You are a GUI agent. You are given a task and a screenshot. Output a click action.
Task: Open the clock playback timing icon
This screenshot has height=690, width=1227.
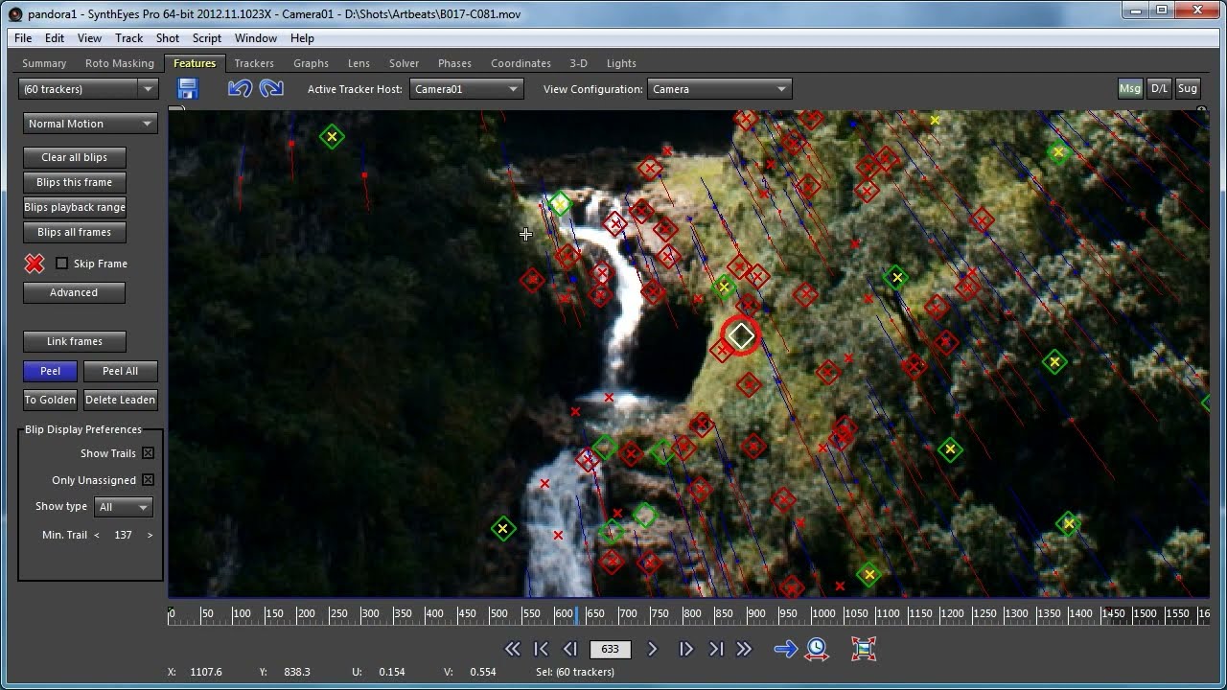click(817, 649)
